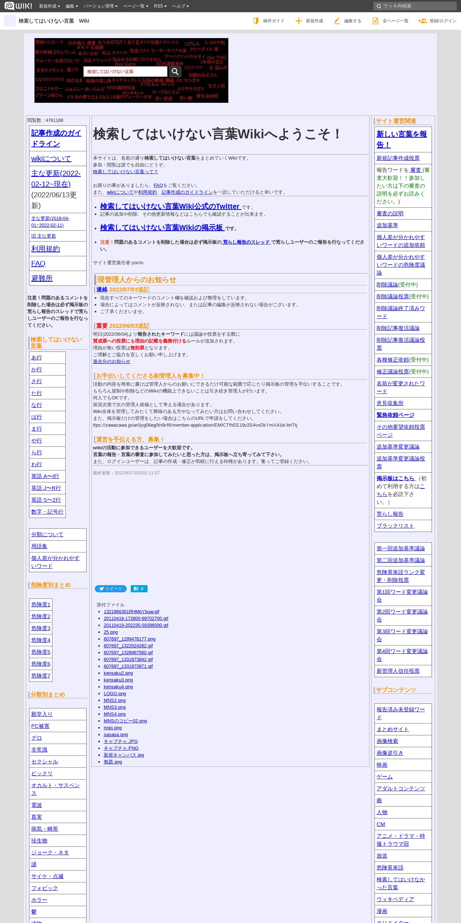Click the 登録/ログイン user icon
The height and width of the screenshot is (923, 461).
(422, 21)
